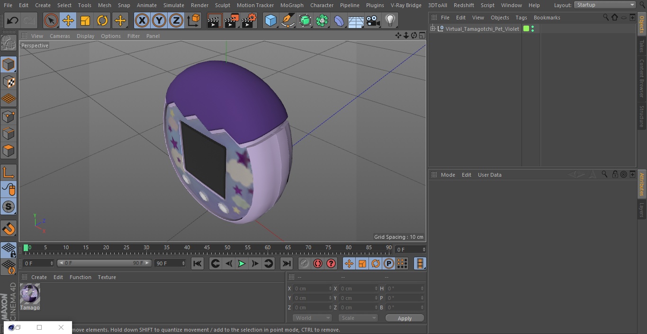Image resolution: width=647 pixels, height=334 pixels.
Task: Click the green layer tag of Virtual_Tamagotchi_Pet_Violet
Action: tap(526, 29)
